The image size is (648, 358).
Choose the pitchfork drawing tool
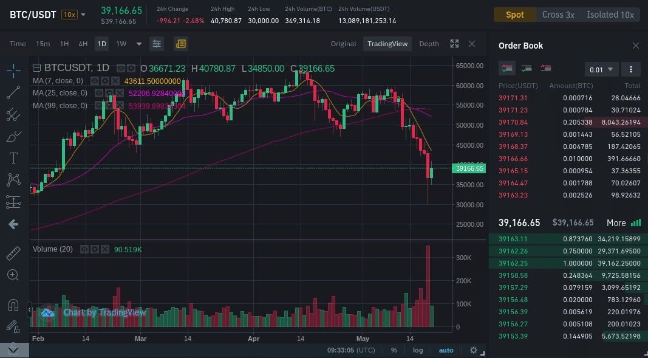tap(13, 114)
